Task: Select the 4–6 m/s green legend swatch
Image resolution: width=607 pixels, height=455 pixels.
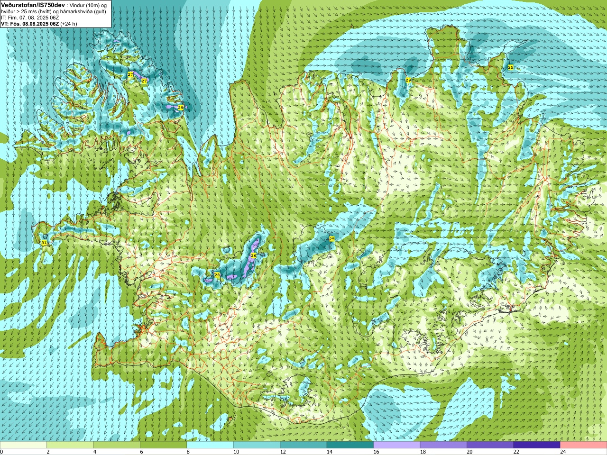Action: pos(117,445)
